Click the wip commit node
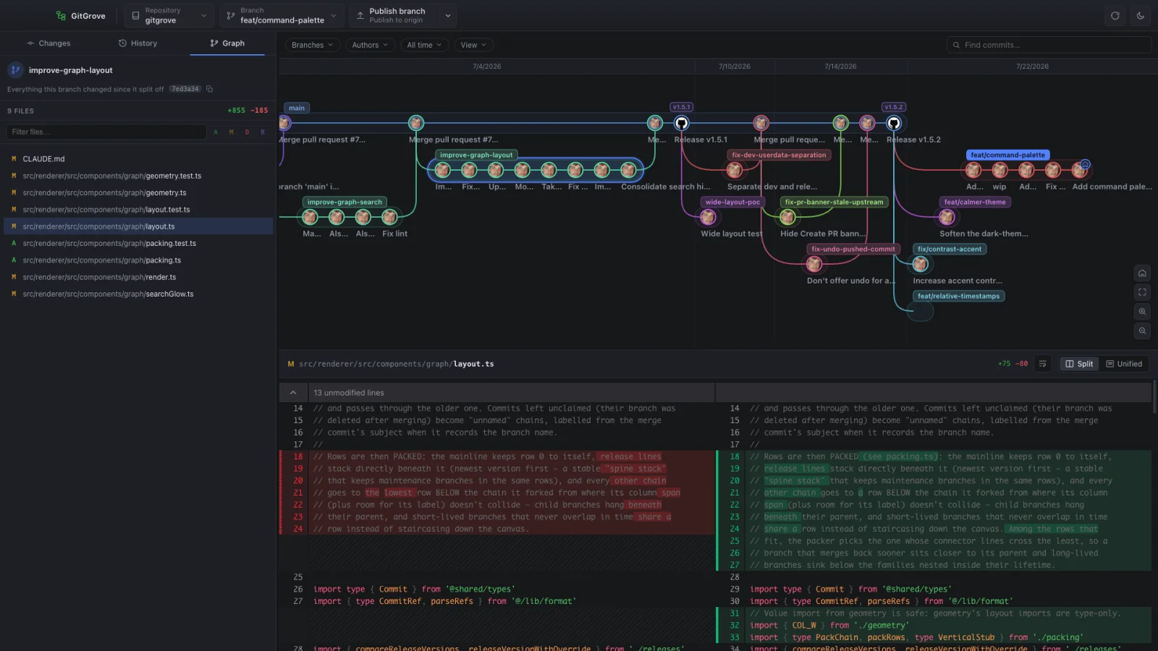1158x651 pixels. click(1000, 170)
